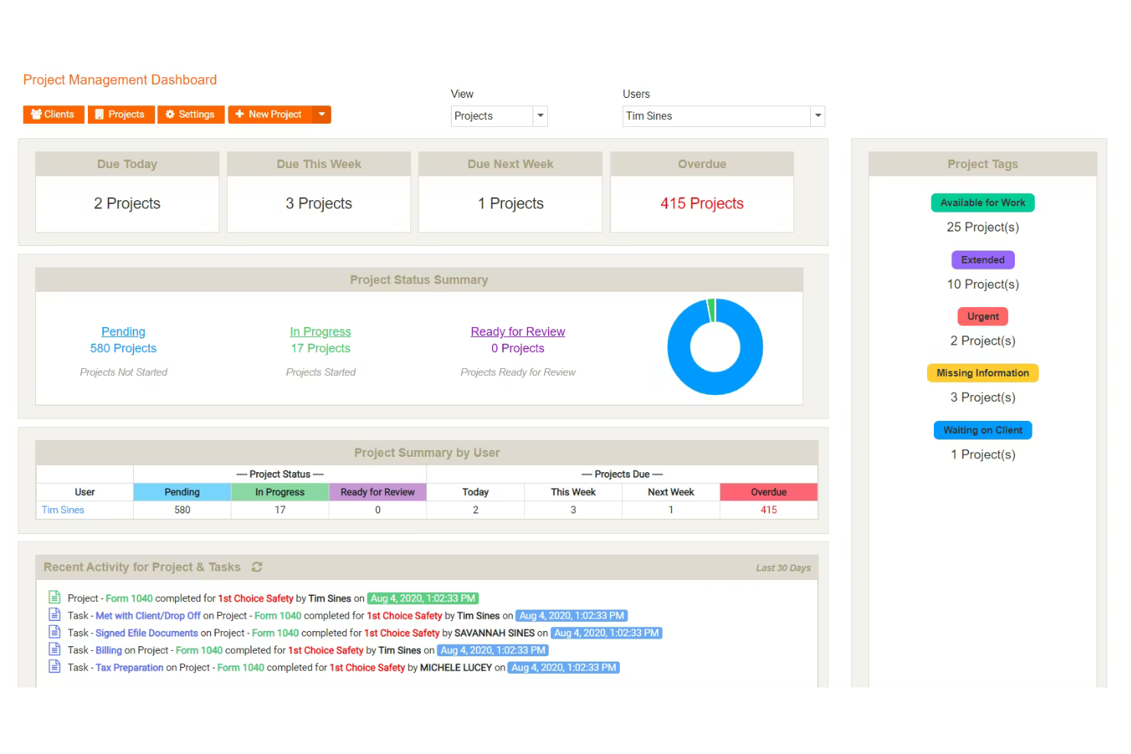Open the Projects list via the book icon

point(100,115)
